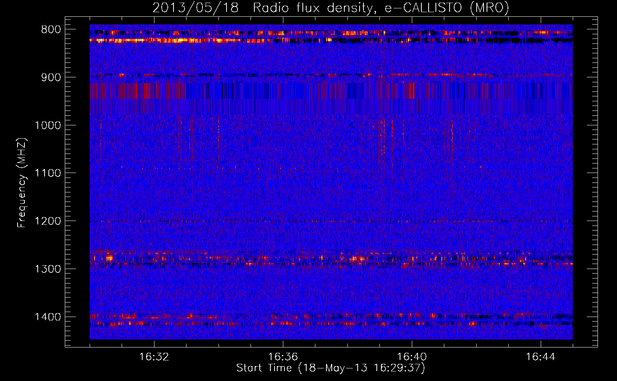The image size is (617, 381).
Task: Click the 16:32 time tick label
Action: point(154,357)
